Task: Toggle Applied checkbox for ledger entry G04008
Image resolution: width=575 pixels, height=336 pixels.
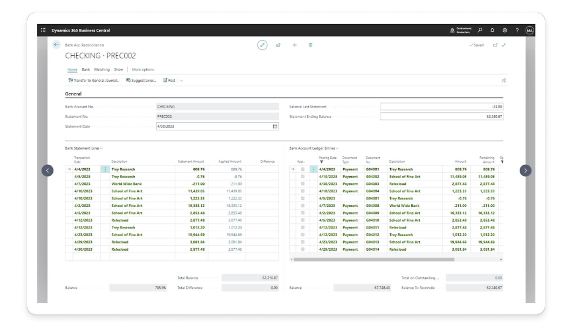Action: tap(302, 205)
